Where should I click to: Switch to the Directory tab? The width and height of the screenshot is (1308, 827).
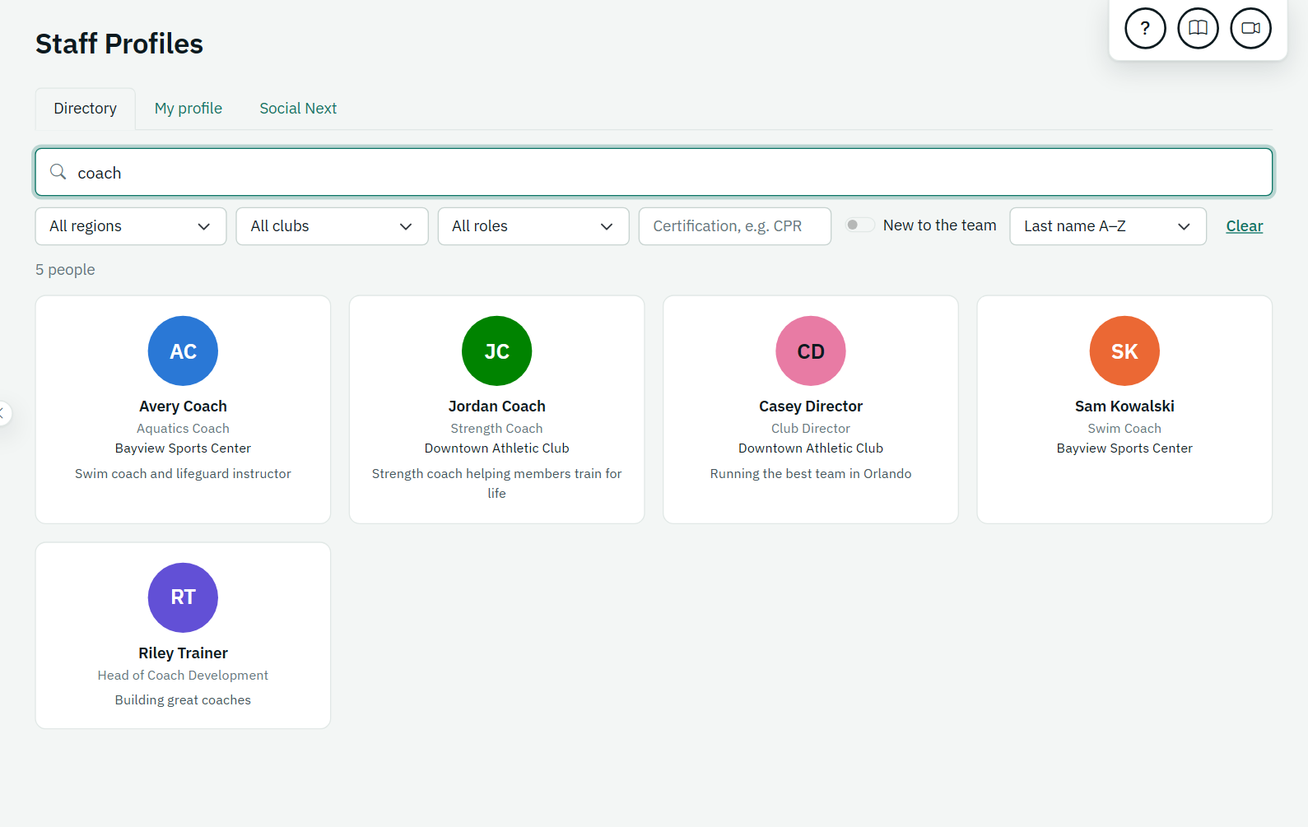86,109
